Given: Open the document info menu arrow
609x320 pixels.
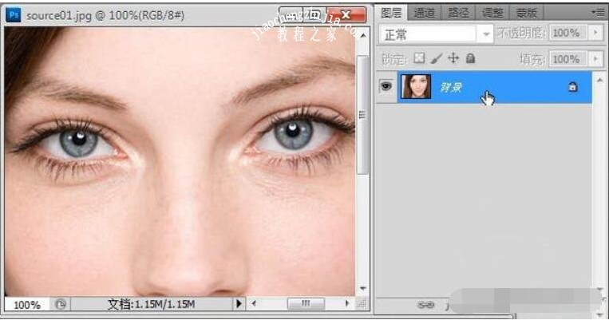Looking at the screenshot, I should [239, 303].
